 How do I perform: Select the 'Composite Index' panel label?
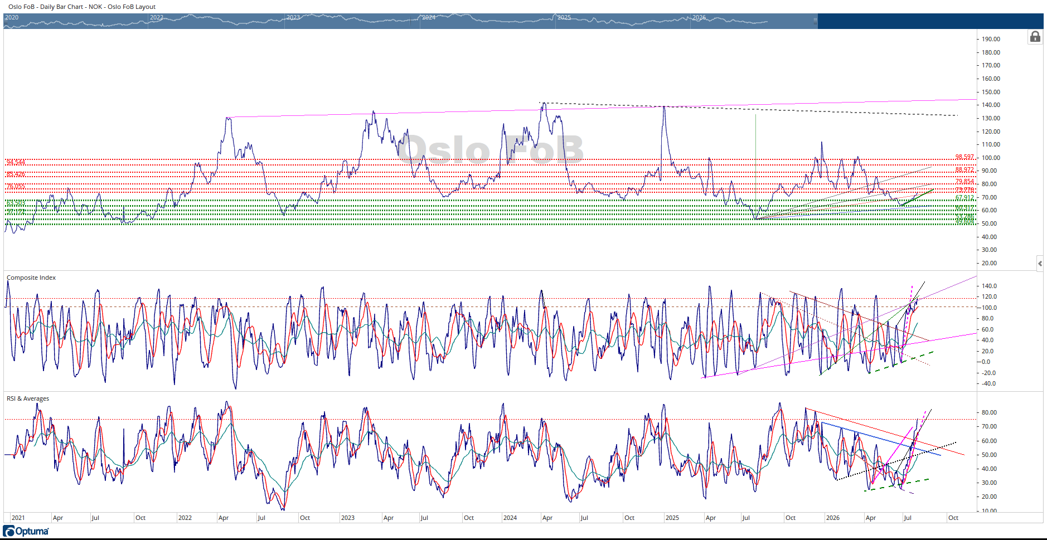31,278
